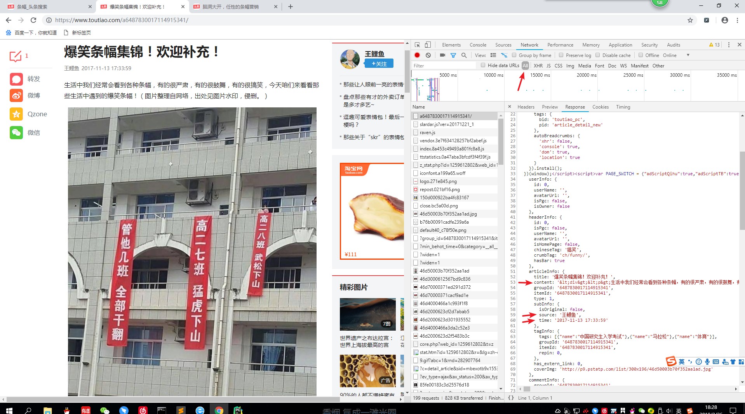Open Windows Start menu
Image resolution: width=745 pixels, height=414 pixels.
click(9, 410)
